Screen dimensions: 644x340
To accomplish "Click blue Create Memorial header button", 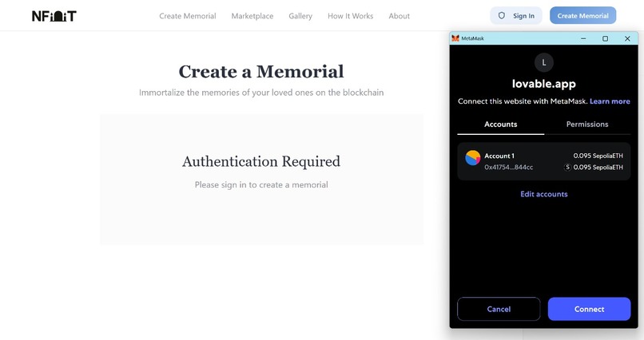I will coord(582,16).
